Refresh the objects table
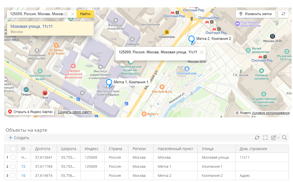Viewport: 293px width, 182px height. (257, 138)
